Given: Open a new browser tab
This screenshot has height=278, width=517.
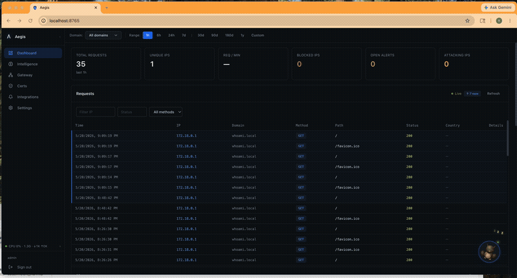Looking at the screenshot, I should tap(107, 8).
